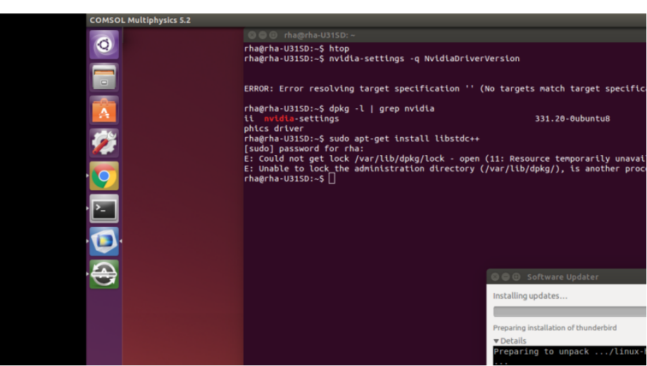Click the version '331.20-0ubuntu8' text
Screen dimensions: 647x366
pyautogui.click(x=572, y=119)
